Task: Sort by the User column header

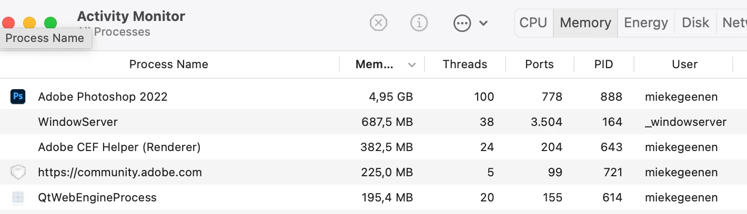Action: pos(684,65)
